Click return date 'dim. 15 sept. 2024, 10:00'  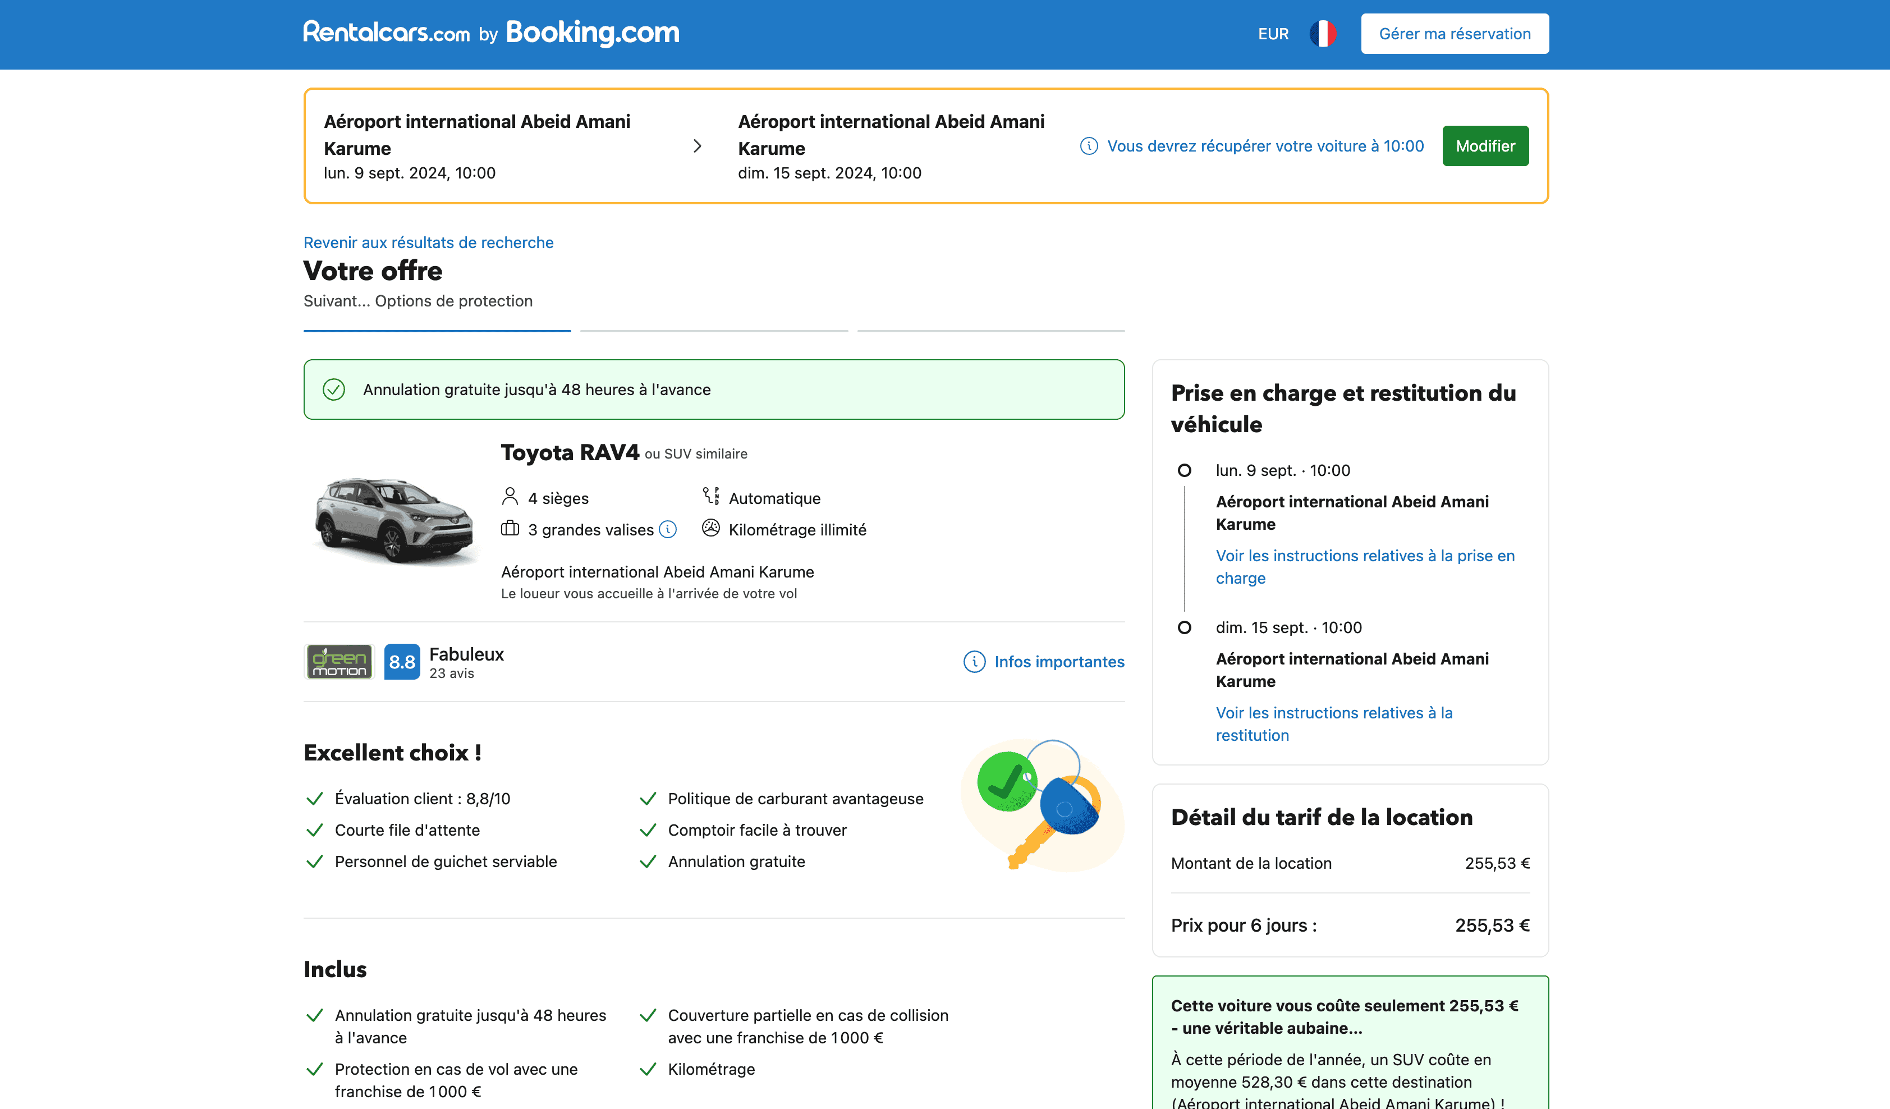click(x=829, y=172)
